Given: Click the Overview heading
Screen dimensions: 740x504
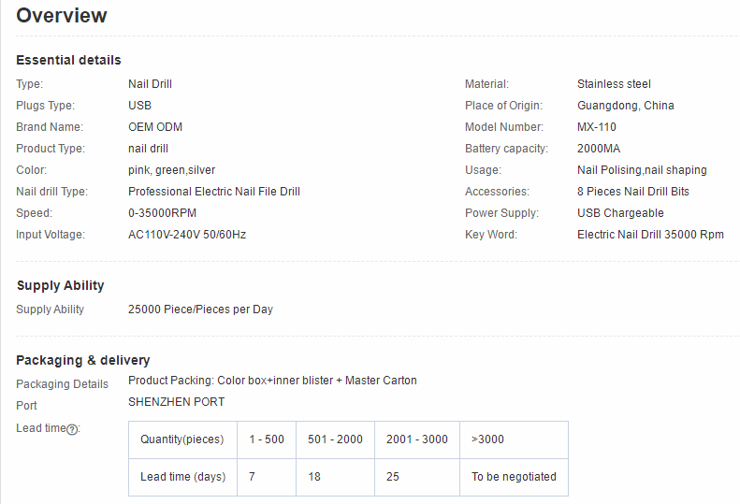Looking at the screenshot, I should 62,16.
